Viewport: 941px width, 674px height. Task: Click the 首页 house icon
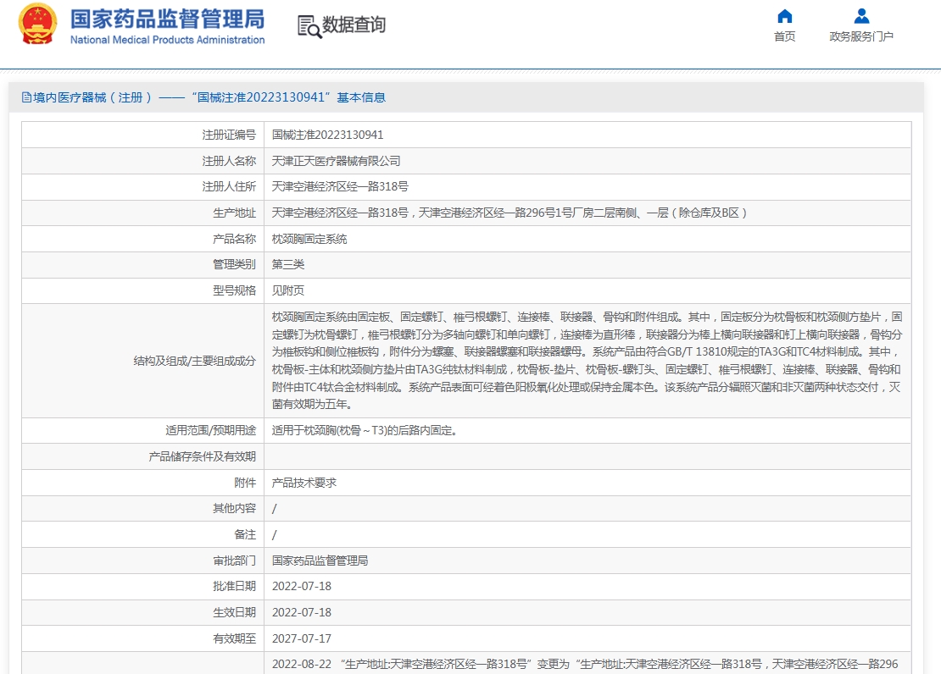pyautogui.click(x=784, y=16)
